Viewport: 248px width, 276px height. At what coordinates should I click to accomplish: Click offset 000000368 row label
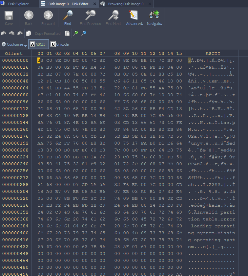click(x=15, y=219)
